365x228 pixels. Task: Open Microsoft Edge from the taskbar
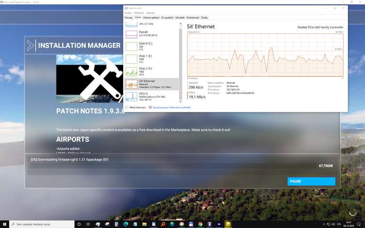(126, 224)
